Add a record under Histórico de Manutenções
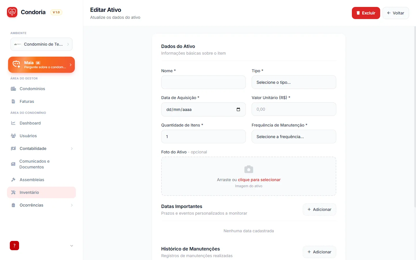416x260 pixels. (319, 252)
